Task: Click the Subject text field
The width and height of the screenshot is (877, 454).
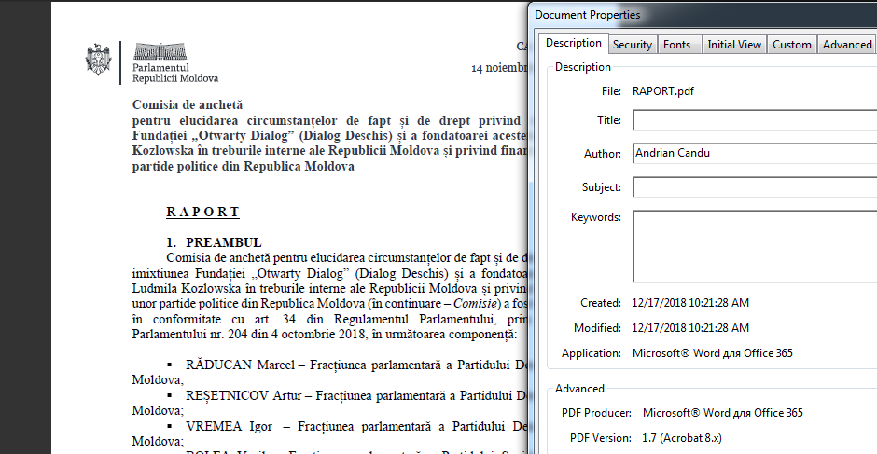Action: pos(754,187)
